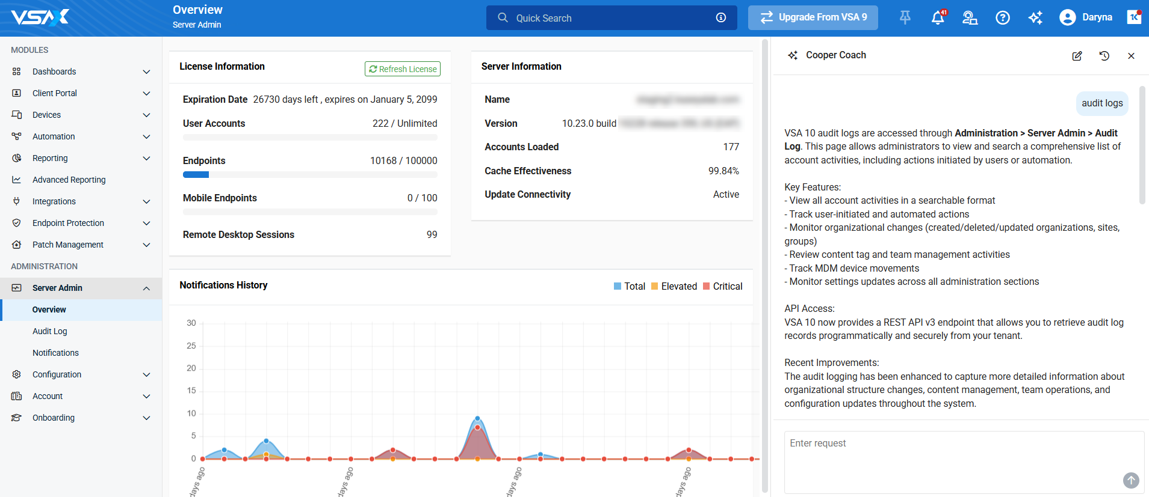This screenshot has height=497, width=1149.
Task: Select Notifications under Server Admin
Action: click(x=55, y=353)
